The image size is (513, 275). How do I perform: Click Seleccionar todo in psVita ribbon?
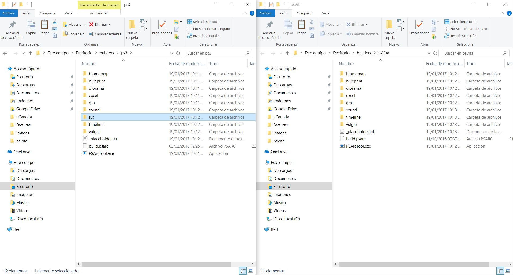463,22
